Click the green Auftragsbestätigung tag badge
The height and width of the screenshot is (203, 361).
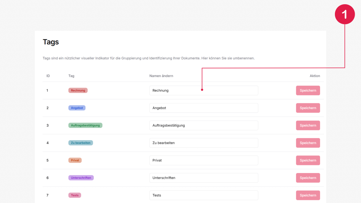click(85, 125)
